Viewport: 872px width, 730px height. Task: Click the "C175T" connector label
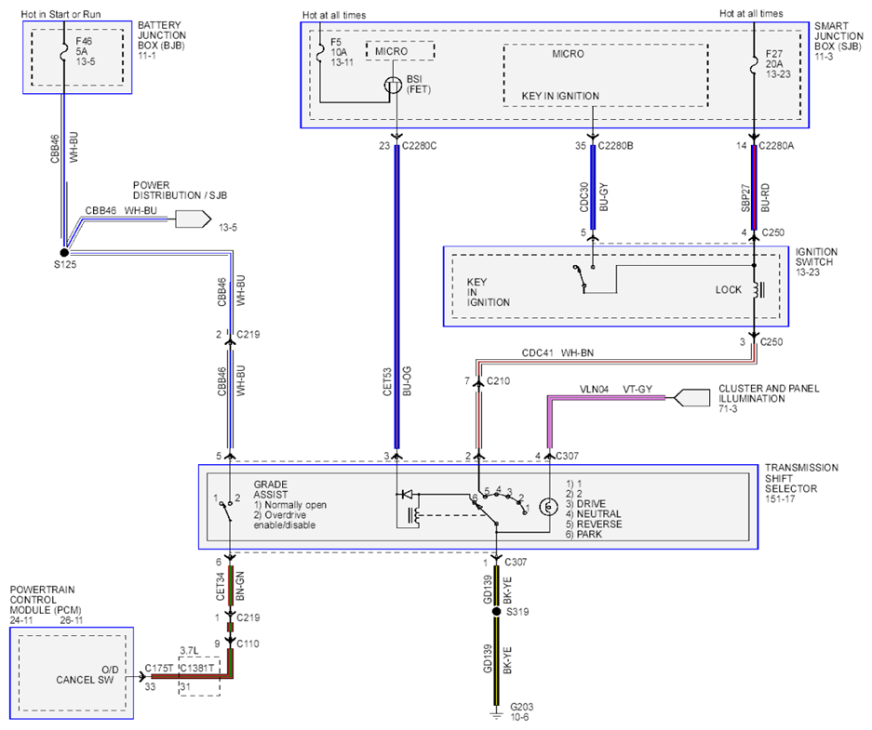[x=160, y=668]
